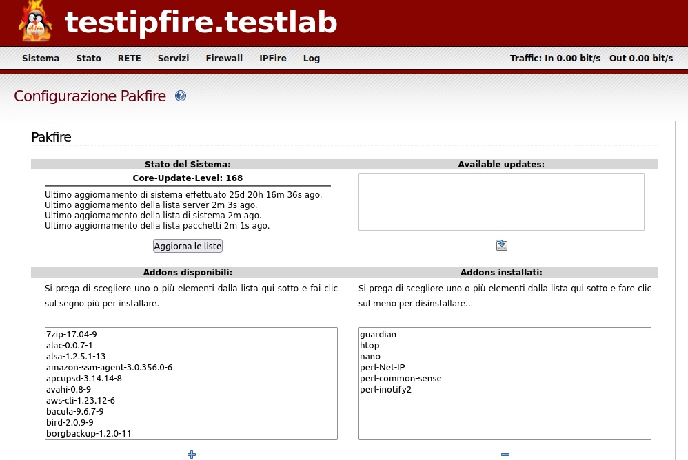The image size is (688, 460).
Task: Open the Servizi menu
Action: tap(173, 59)
